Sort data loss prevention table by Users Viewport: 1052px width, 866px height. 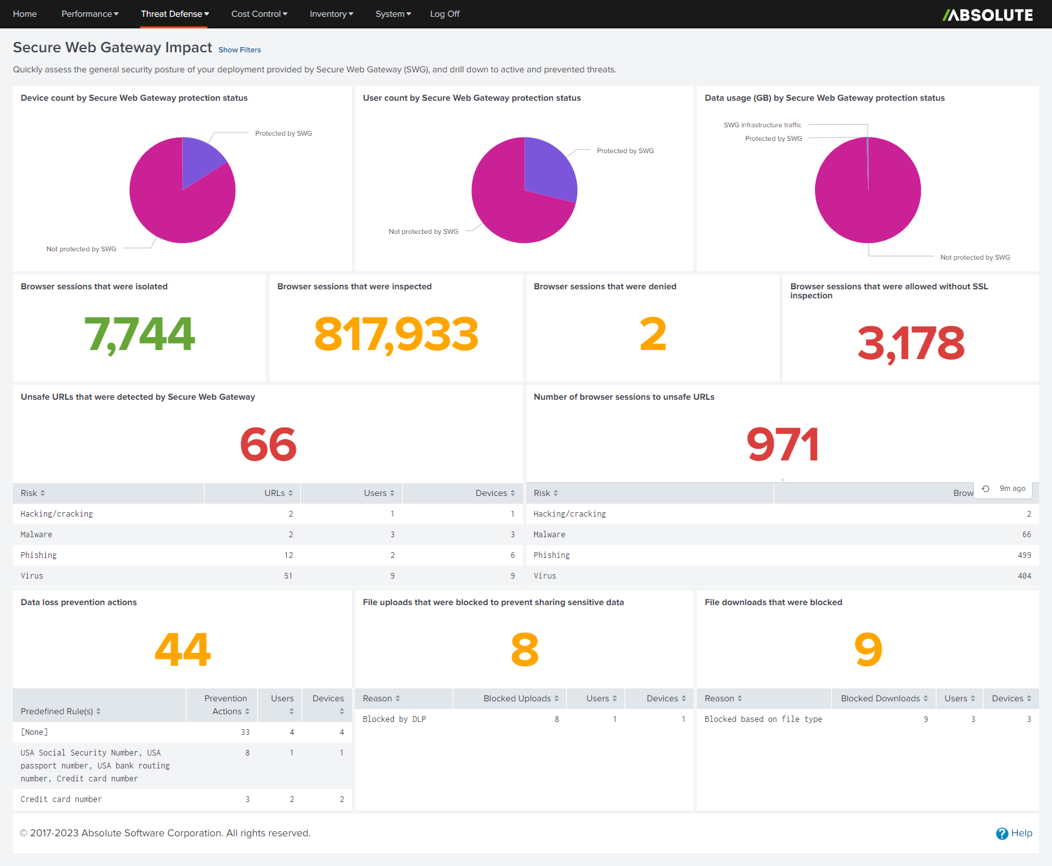(x=282, y=705)
